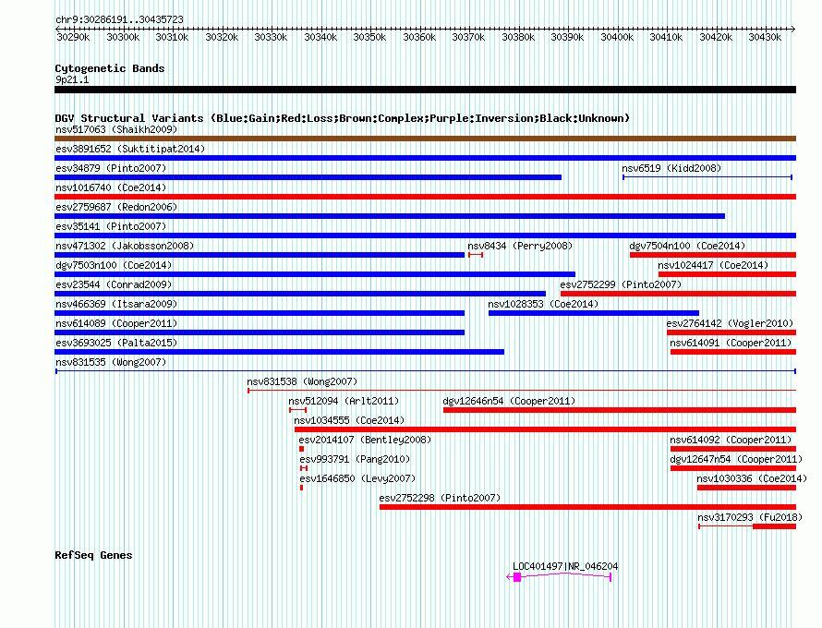Open nsv1016740 (Coe2014) variant label

click(x=111, y=187)
